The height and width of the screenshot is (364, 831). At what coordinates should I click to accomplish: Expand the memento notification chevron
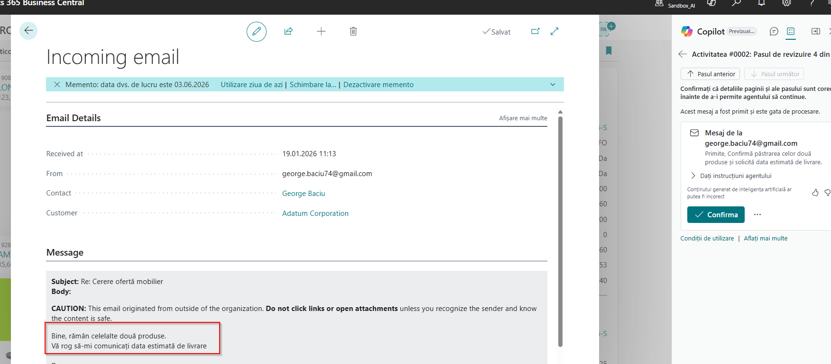pyautogui.click(x=553, y=85)
